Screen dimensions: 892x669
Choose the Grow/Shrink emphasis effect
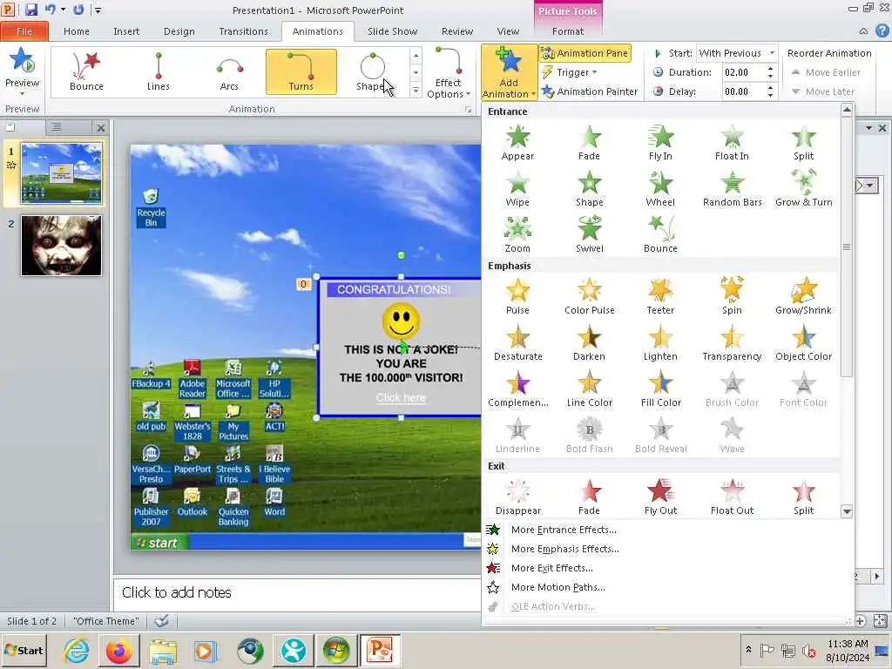pyautogui.click(x=803, y=297)
